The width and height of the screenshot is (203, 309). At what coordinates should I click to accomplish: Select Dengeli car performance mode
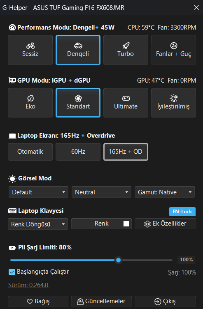click(78, 50)
